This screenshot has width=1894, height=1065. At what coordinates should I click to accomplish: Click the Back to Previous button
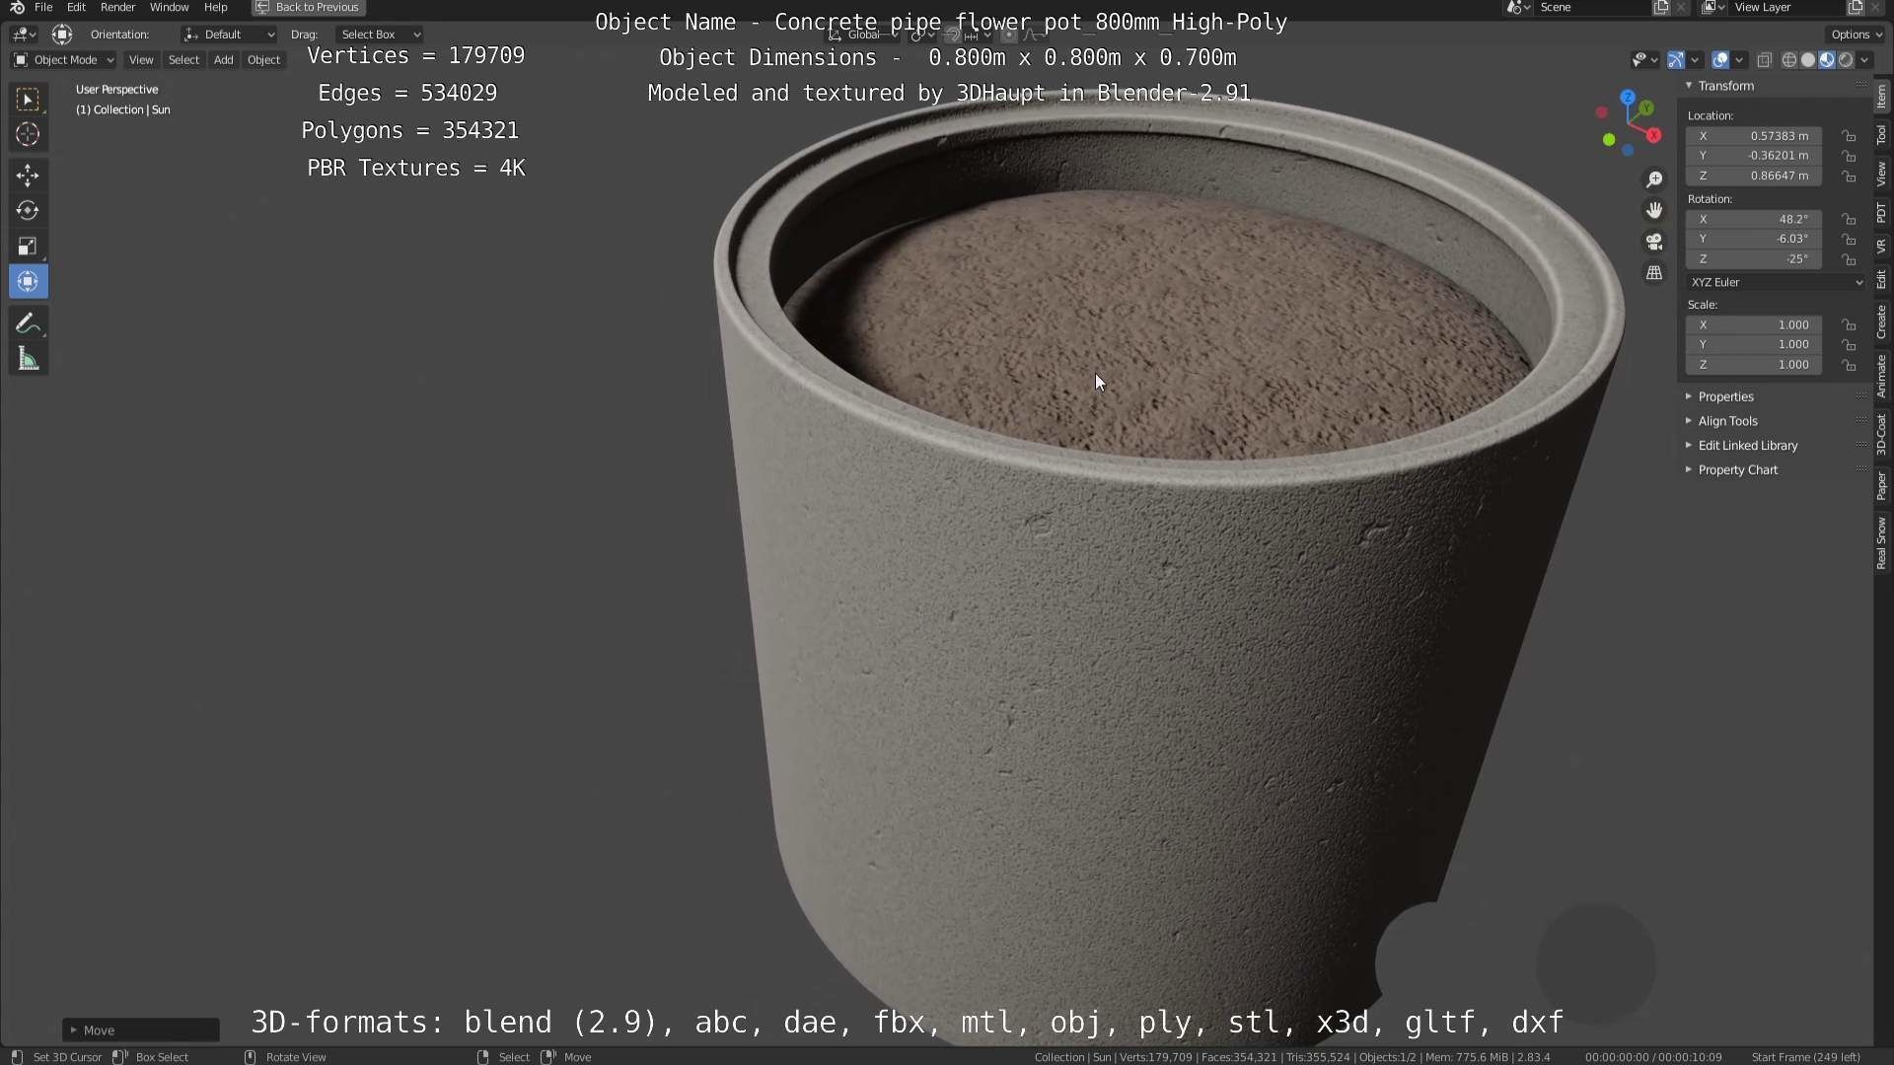pyautogui.click(x=309, y=7)
